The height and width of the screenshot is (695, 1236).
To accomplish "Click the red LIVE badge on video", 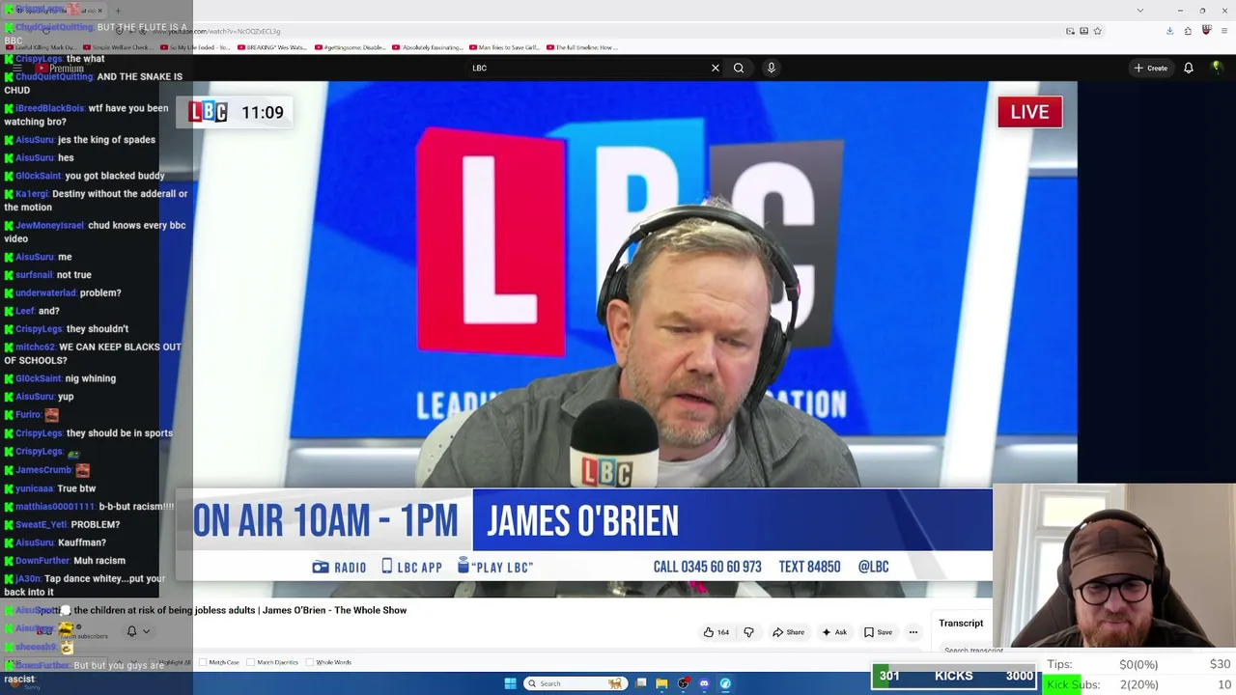I will point(1029,112).
